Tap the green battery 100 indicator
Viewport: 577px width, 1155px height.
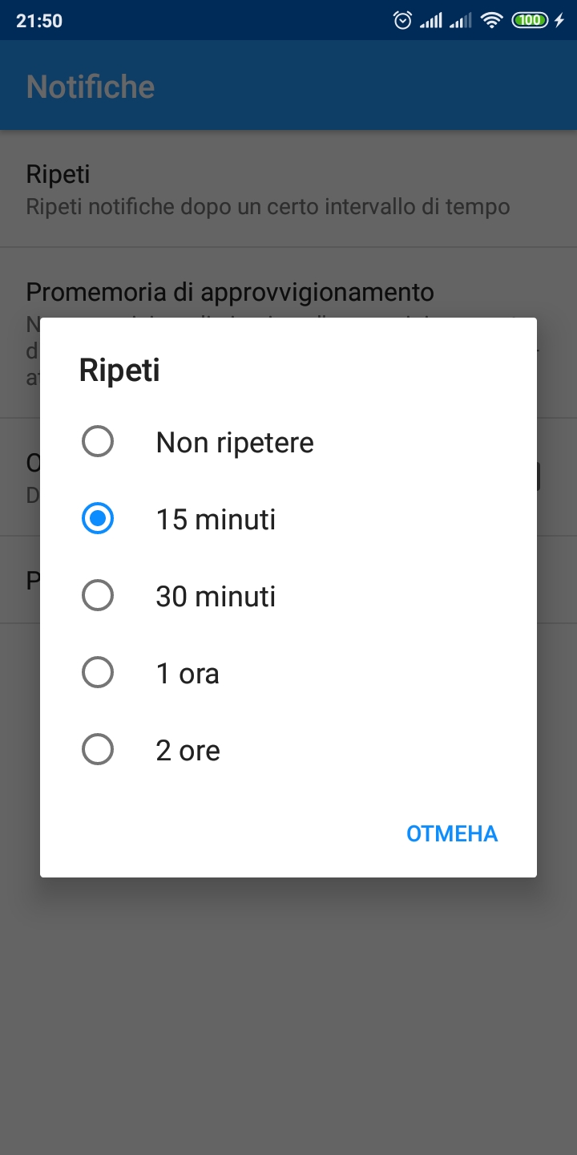[x=529, y=21]
